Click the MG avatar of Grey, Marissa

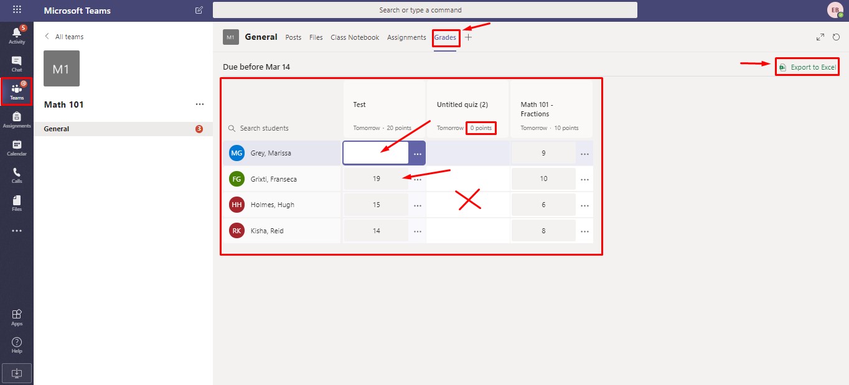(237, 153)
